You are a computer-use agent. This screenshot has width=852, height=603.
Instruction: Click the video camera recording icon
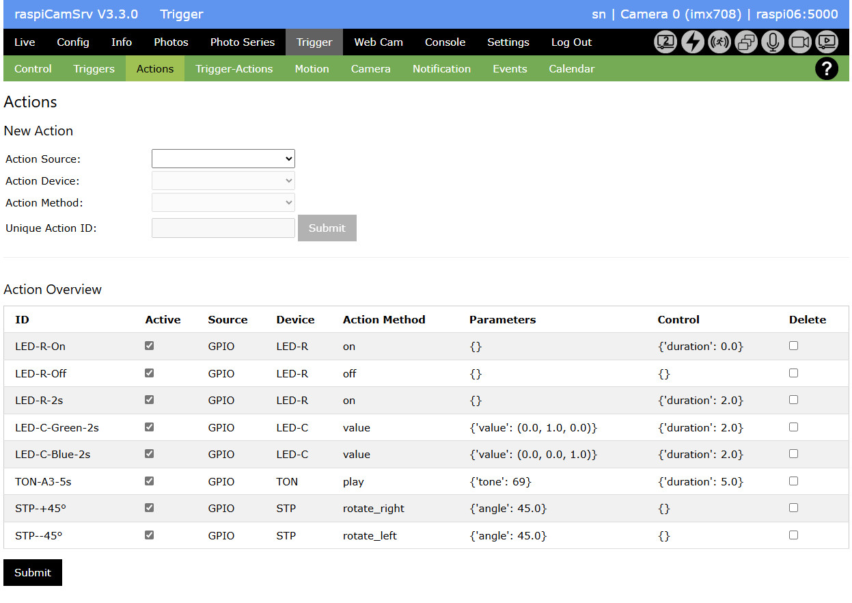point(800,42)
